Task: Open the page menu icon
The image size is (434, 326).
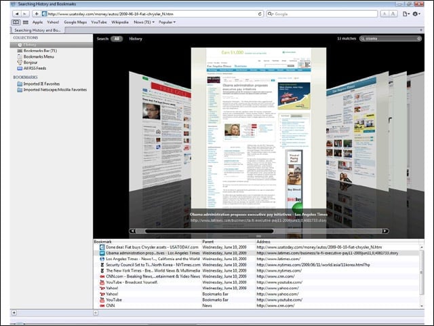Action: coord(406,14)
